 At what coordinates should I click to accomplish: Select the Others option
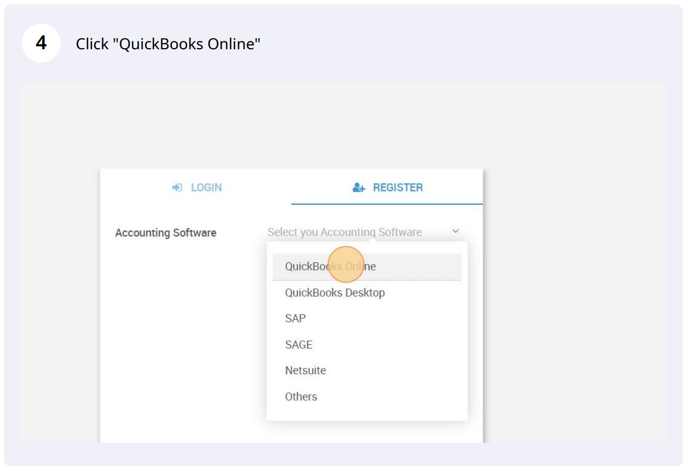(301, 397)
